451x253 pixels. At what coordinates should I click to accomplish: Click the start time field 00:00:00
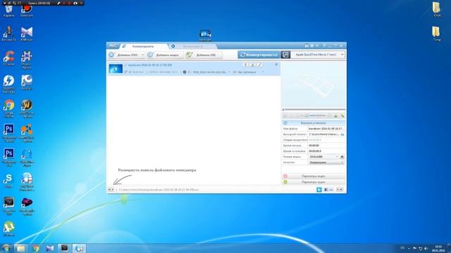click(x=326, y=145)
